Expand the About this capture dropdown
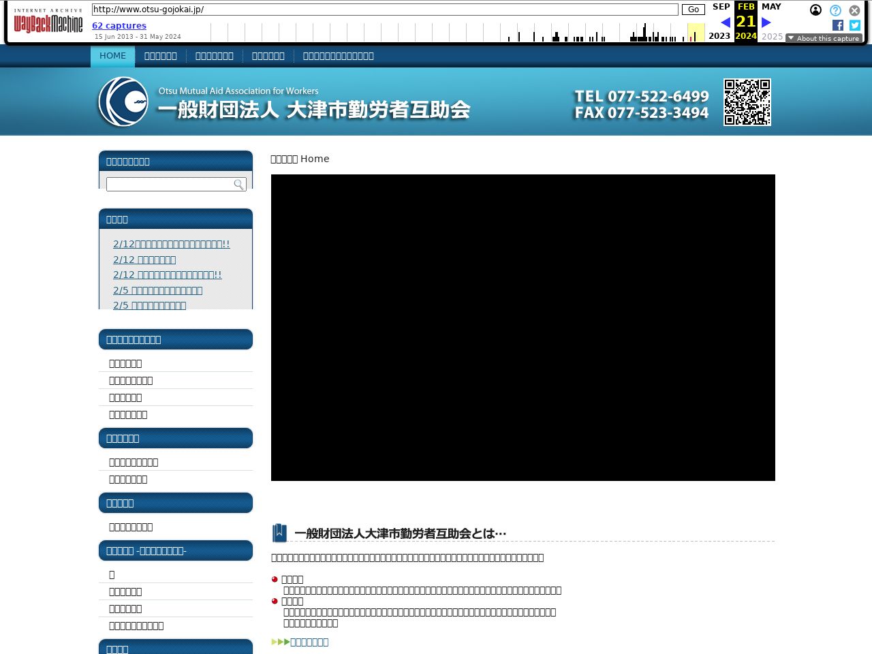This screenshot has width=872, height=654. [824, 38]
